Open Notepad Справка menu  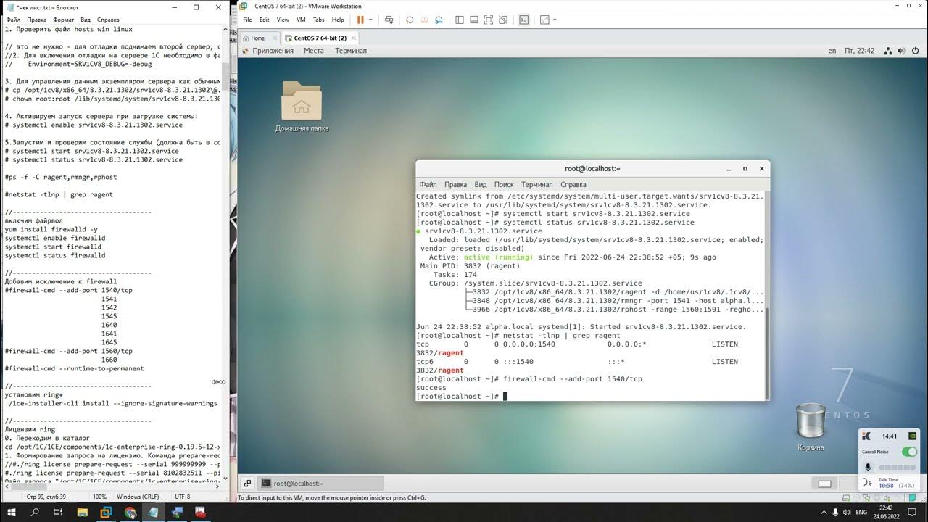pos(108,20)
